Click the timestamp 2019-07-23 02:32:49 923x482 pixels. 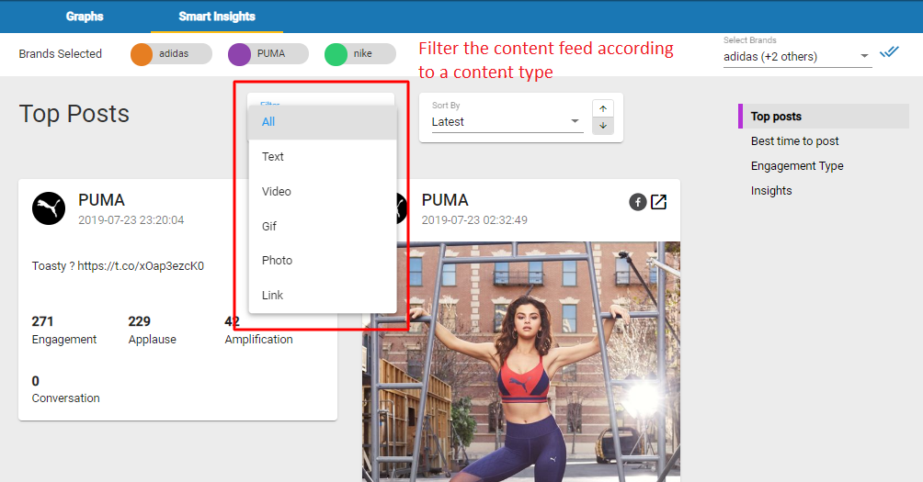pos(474,219)
